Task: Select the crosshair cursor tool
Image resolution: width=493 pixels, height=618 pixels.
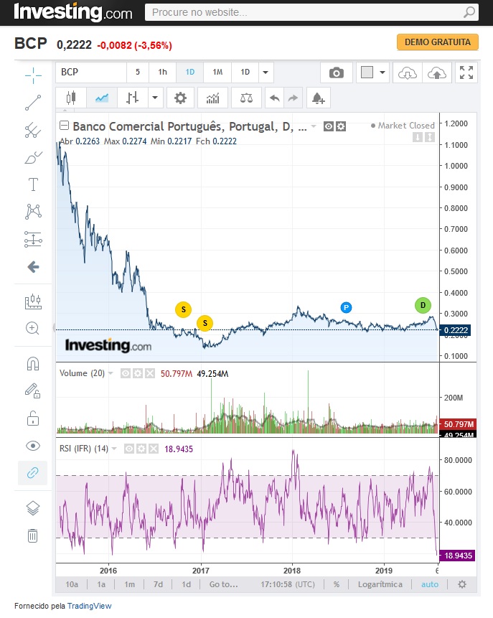Action: click(x=33, y=75)
